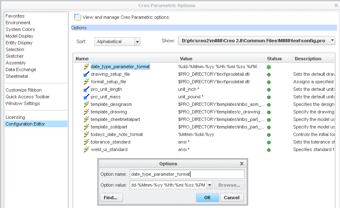This screenshot has height=208, width=340.
Task: Select Configuration Editor in the sidebar
Action: (x=25, y=124)
